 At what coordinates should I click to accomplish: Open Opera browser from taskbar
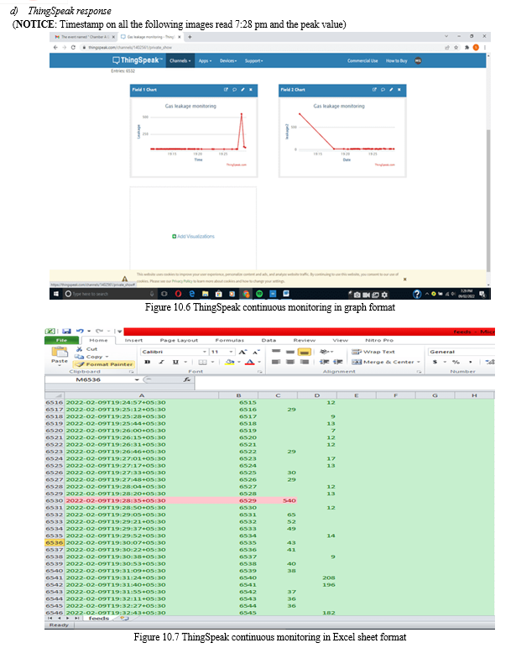[x=178, y=294]
